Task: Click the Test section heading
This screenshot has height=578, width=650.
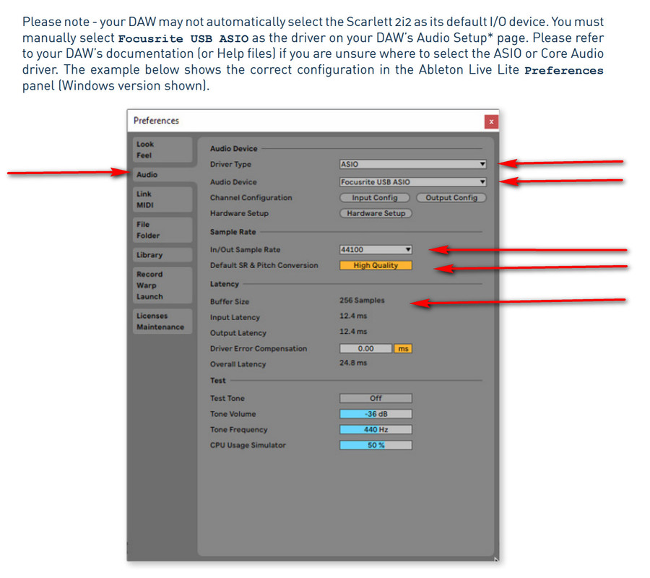Action: pos(217,381)
